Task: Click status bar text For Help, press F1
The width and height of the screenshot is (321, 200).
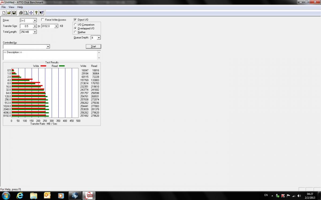Action: point(11,189)
